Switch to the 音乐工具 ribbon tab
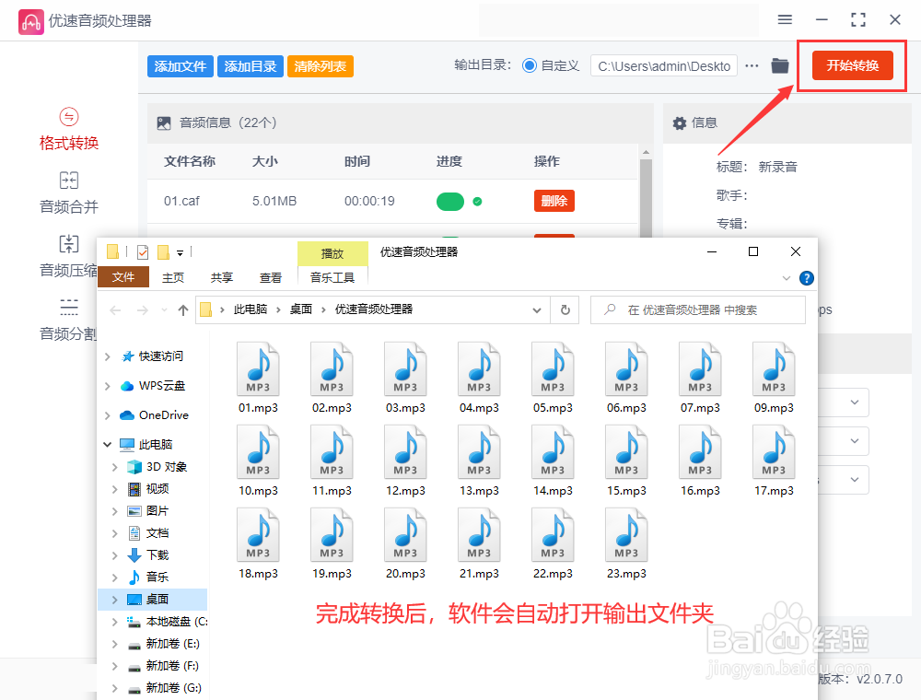This screenshot has width=921, height=700. point(332,277)
